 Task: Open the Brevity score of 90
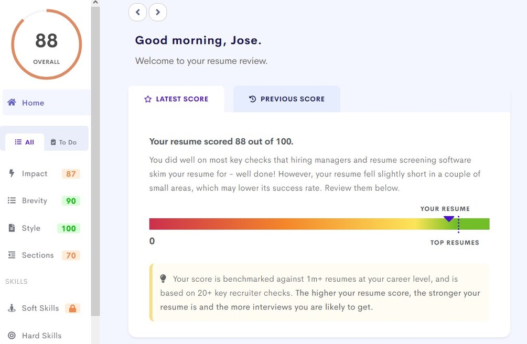click(71, 201)
